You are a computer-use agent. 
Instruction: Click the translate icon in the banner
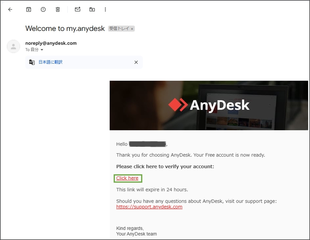tap(32, 62)
